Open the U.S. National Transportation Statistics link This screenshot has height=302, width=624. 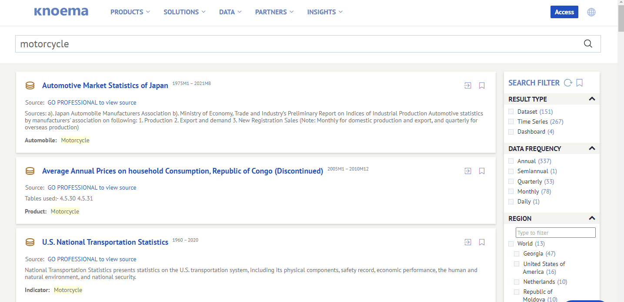pos(105,242)
